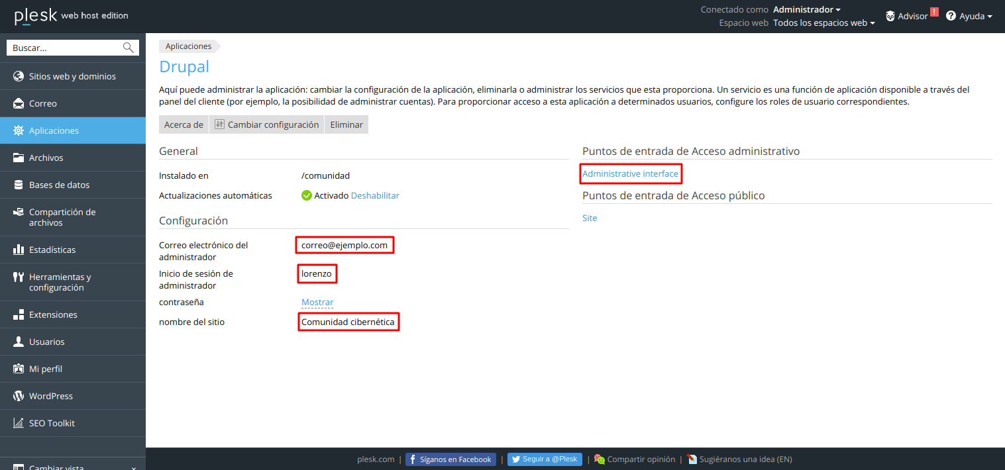Viewport: 1005px width, 470px height.
Task: Open the Drupal Administrative interface
Action: (x=630, y=173)
